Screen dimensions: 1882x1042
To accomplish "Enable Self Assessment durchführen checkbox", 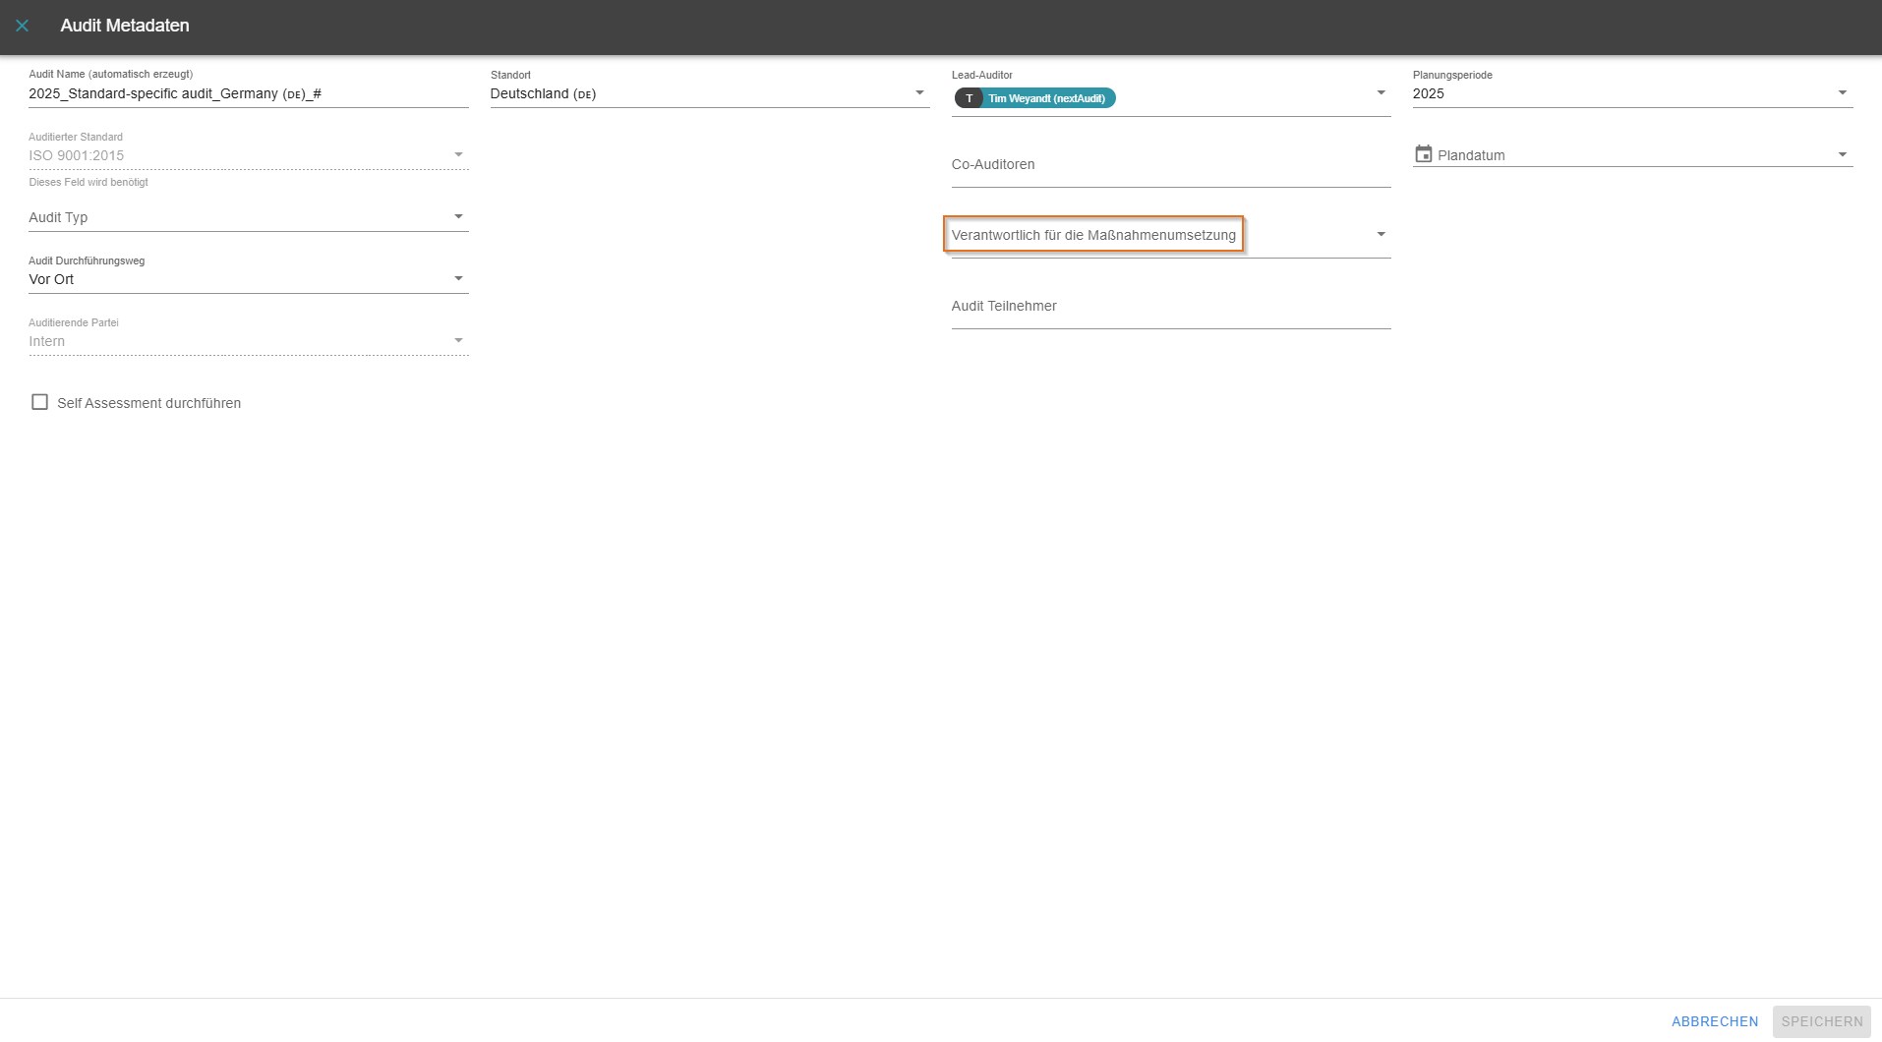I will [40, 402].
